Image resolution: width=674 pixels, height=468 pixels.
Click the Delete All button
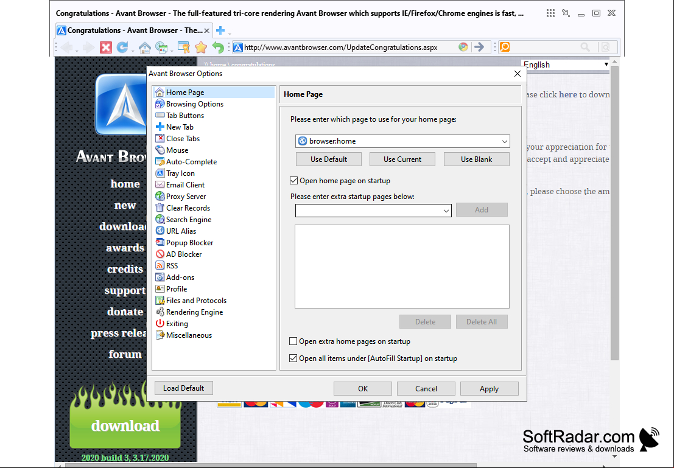click(482, 322)
